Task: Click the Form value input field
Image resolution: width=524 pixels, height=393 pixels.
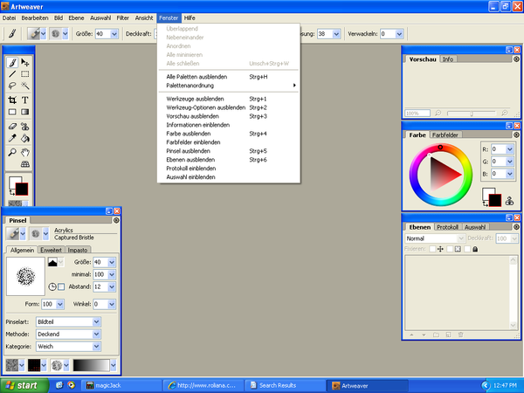Action: pyautogui.click(x=49, y=304)
